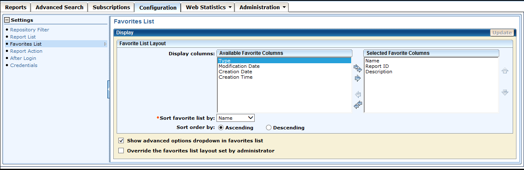Click the remove selected column left-arrow icon
The height and width of the screenshot is (170, 524).
tap(358, 95)
